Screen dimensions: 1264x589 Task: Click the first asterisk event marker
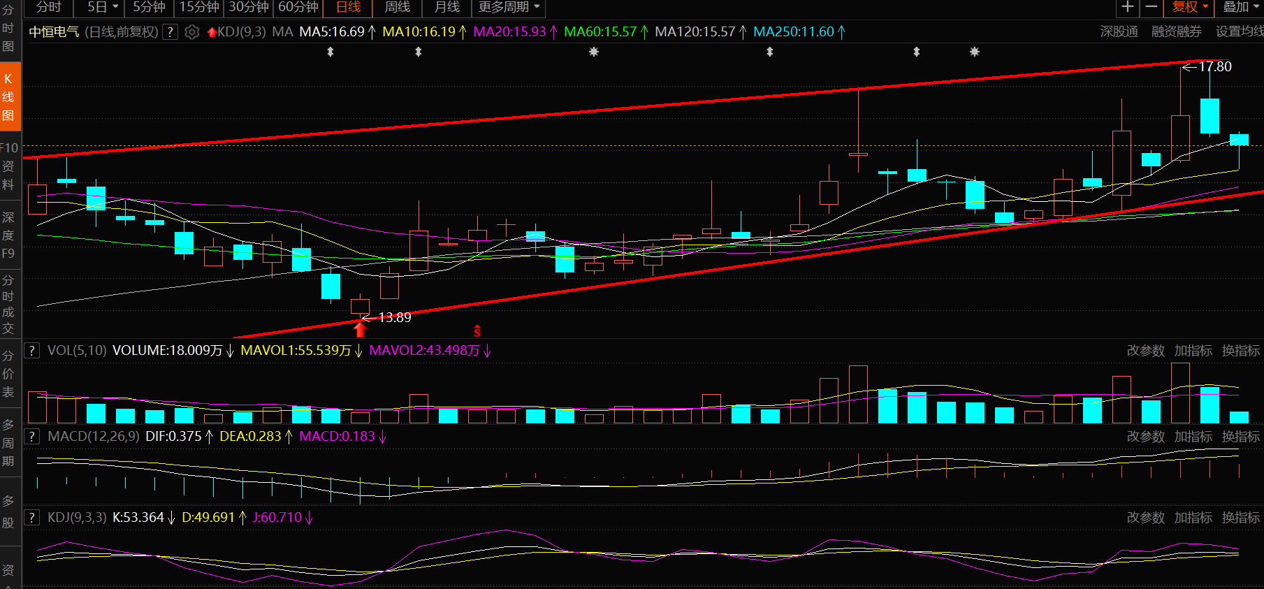(594, 52)
